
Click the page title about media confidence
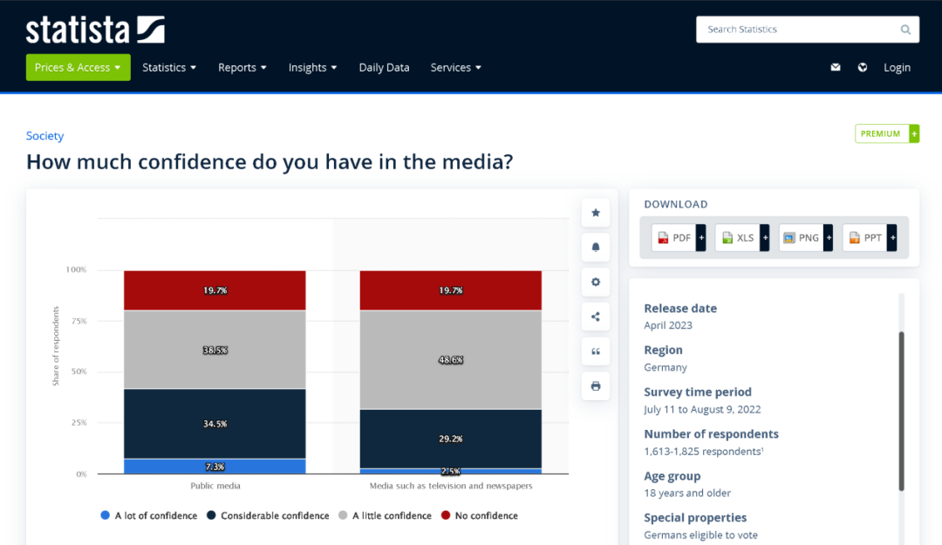point(270,161)
